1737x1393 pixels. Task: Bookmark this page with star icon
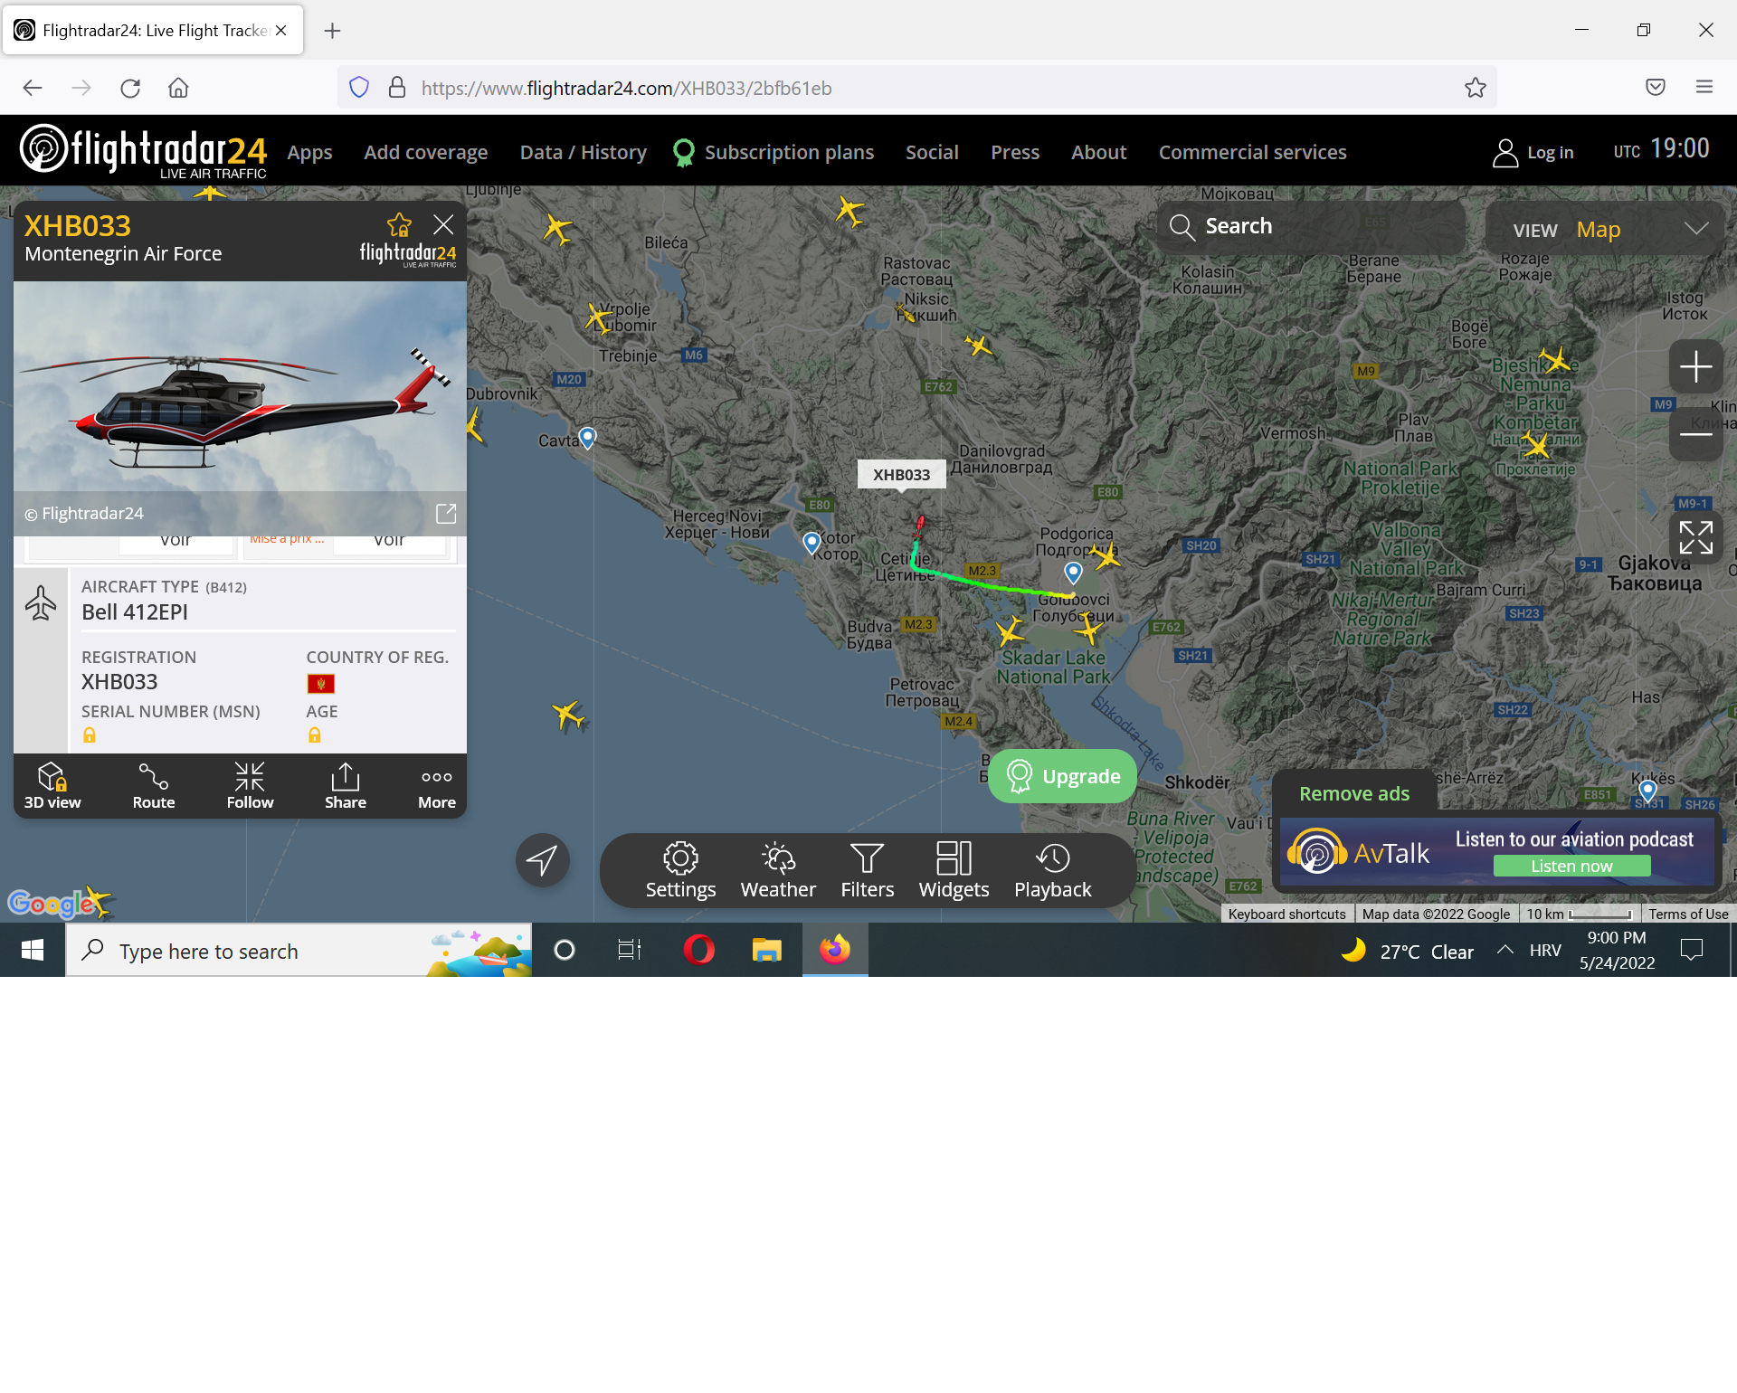coord(1476,88)
